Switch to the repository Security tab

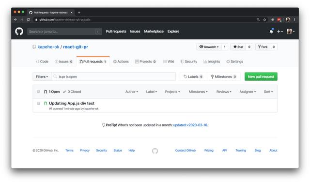click(189, 61)
